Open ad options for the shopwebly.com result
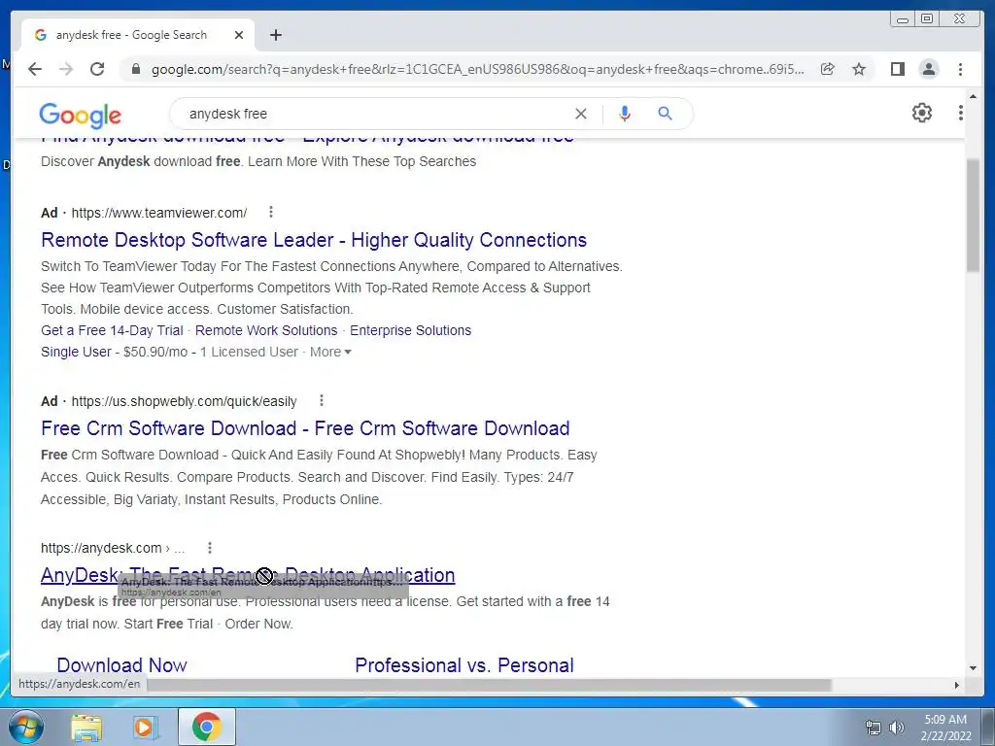This screenshot has height=746, width=995. [x=322, y=400]
